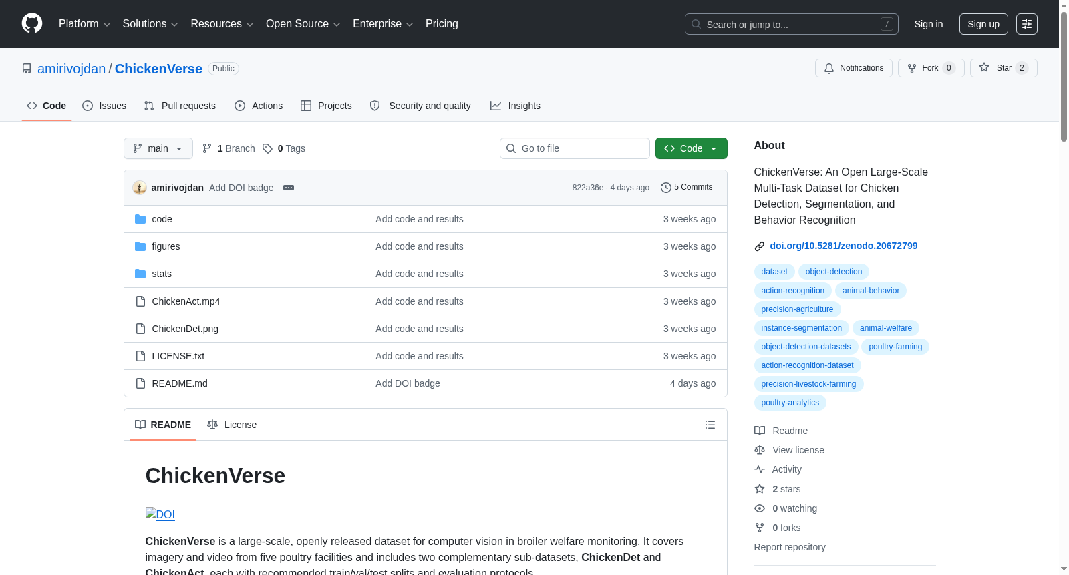
Task: Switch to the Issues tab
Action: point(104,106)
